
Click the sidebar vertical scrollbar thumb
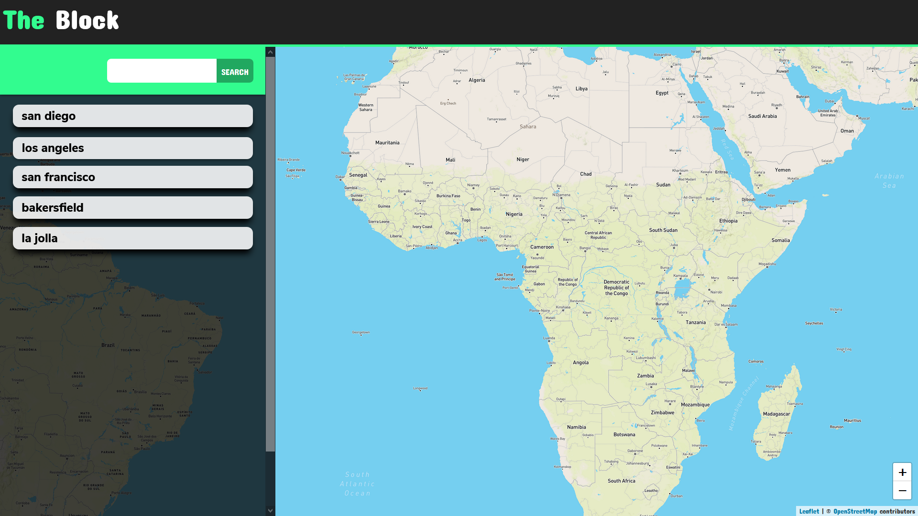(270, 253)
